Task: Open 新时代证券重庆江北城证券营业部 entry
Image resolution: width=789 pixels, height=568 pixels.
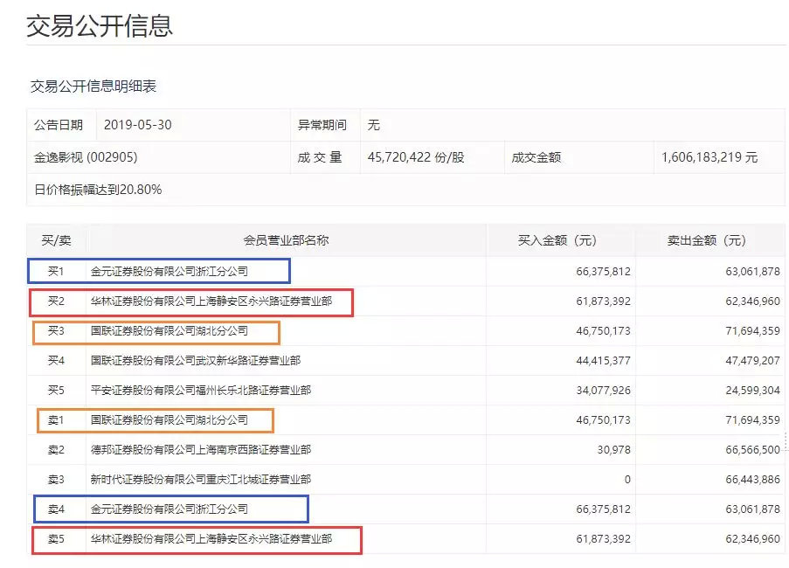Action: point(201,480)
